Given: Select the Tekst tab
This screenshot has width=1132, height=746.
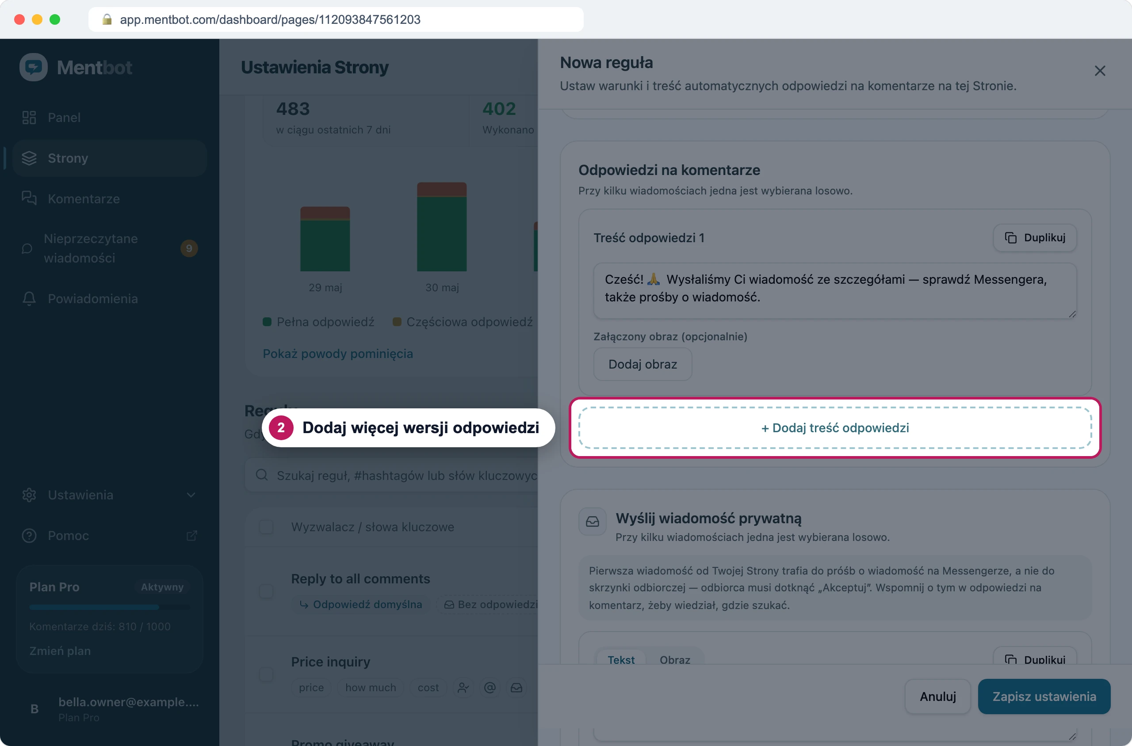Looking at the screenshot, I should (x=621, y=659).
